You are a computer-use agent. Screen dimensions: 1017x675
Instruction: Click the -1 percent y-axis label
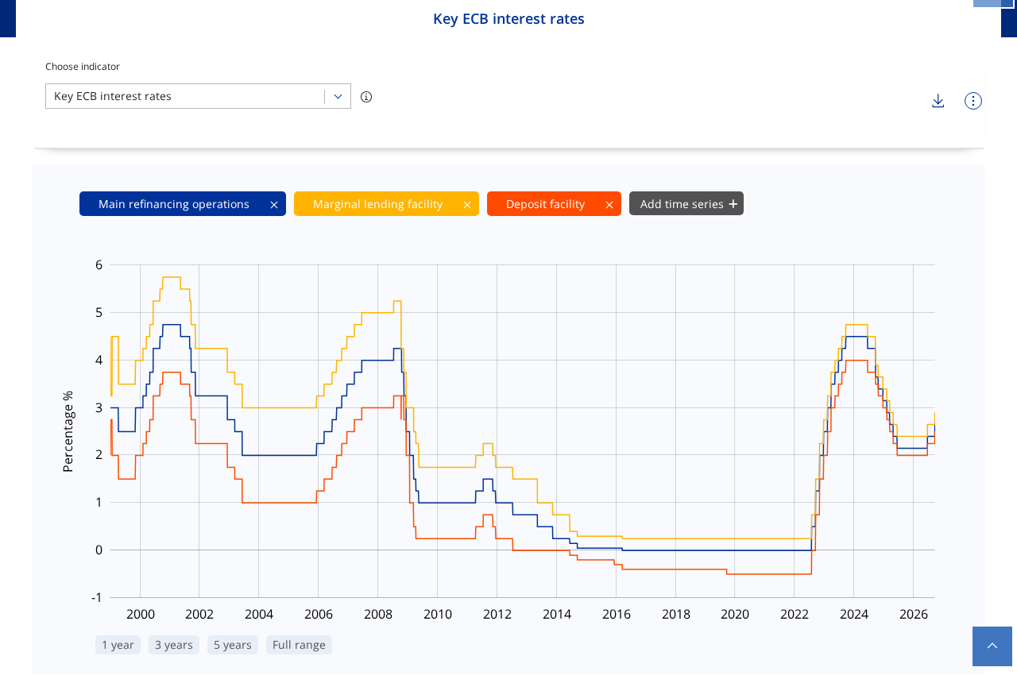click(x=97, y=598)
